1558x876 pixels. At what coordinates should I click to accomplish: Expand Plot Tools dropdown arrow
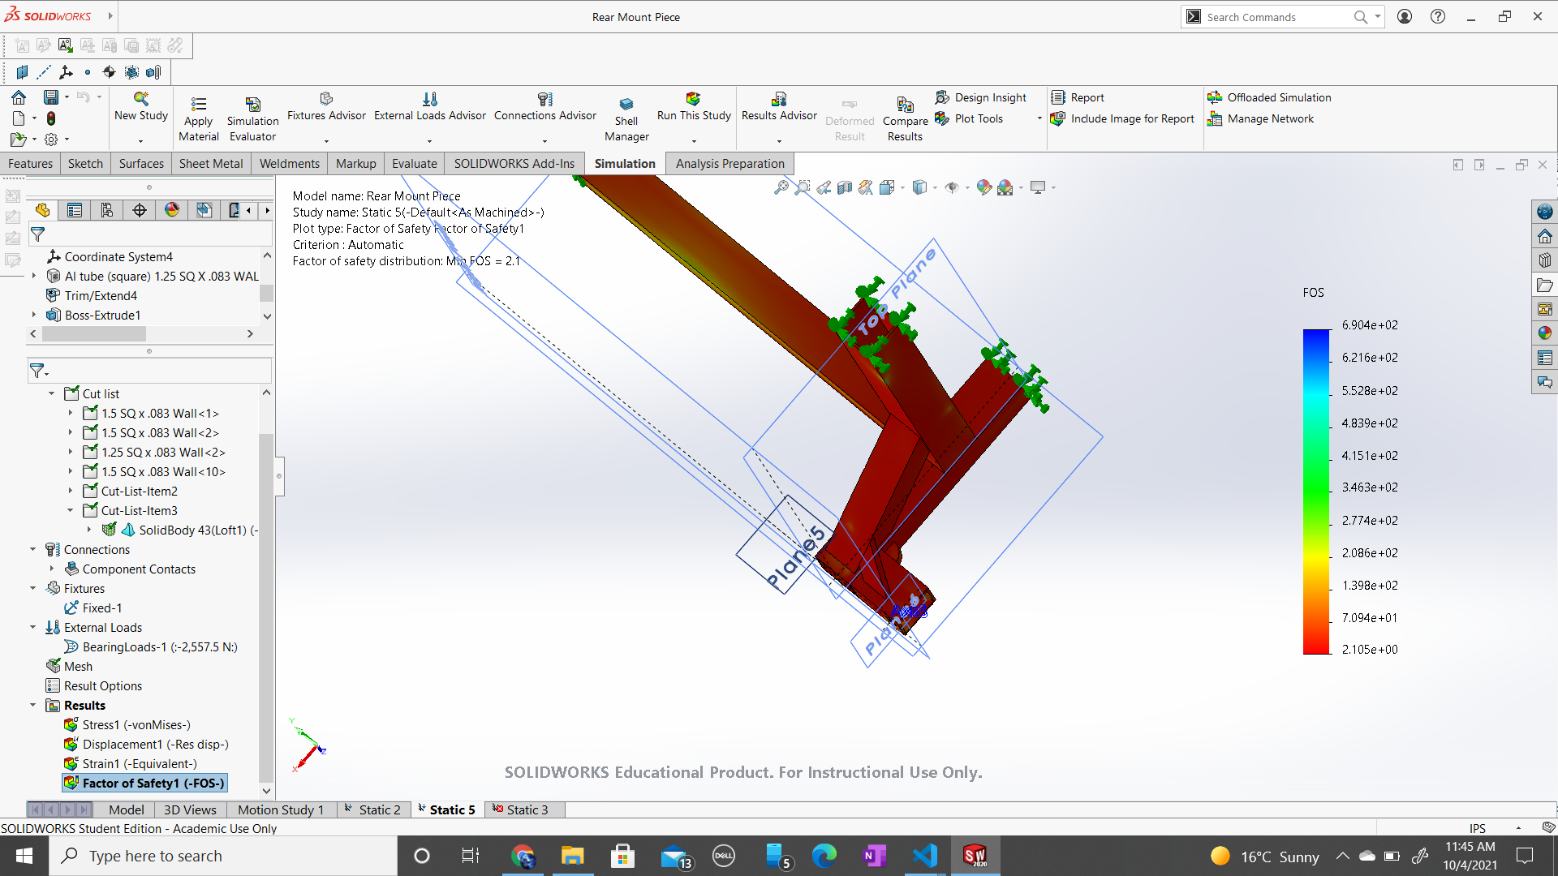pyautogui.click(x=1039, y=118)
